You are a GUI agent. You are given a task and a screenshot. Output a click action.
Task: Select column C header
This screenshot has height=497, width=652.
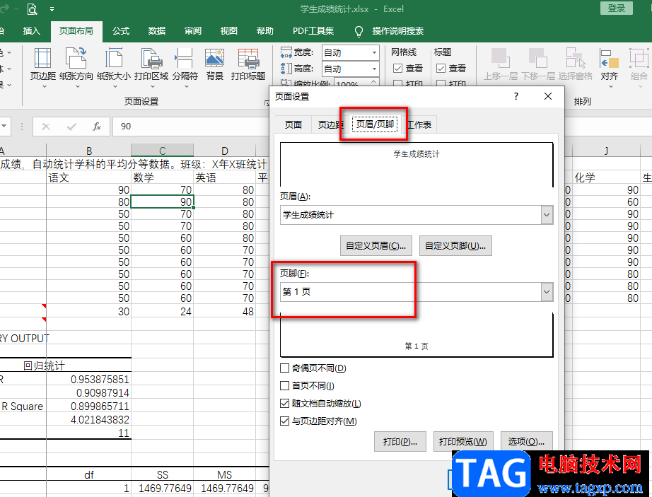click(x=162, y=151)
